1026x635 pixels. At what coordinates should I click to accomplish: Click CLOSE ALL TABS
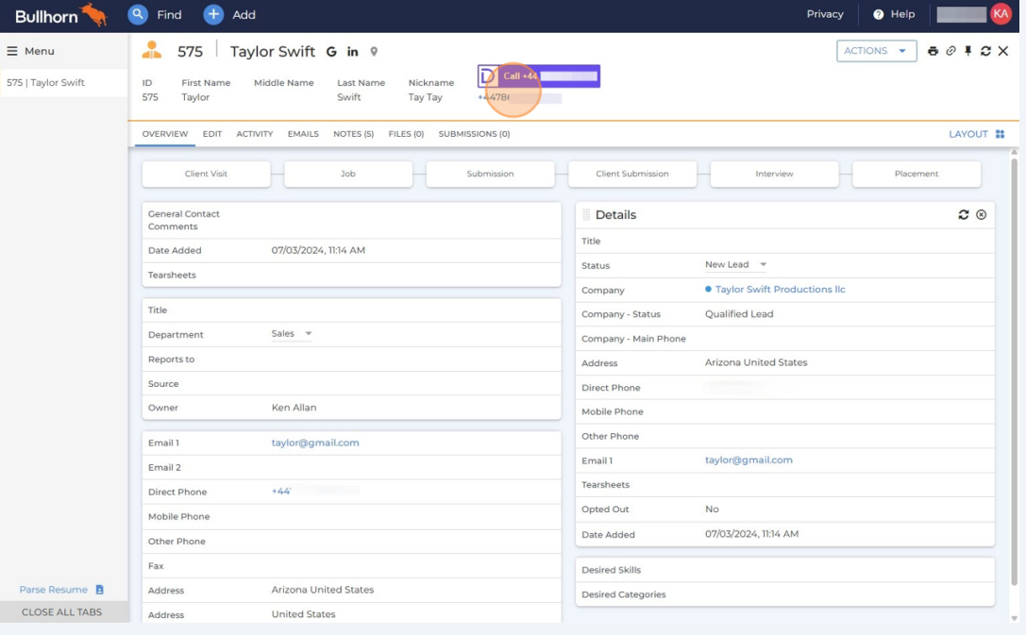[x=61, y=612]
